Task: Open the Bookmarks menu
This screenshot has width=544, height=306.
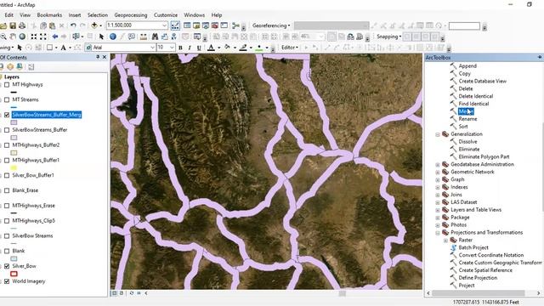Action: pos(49,15)
